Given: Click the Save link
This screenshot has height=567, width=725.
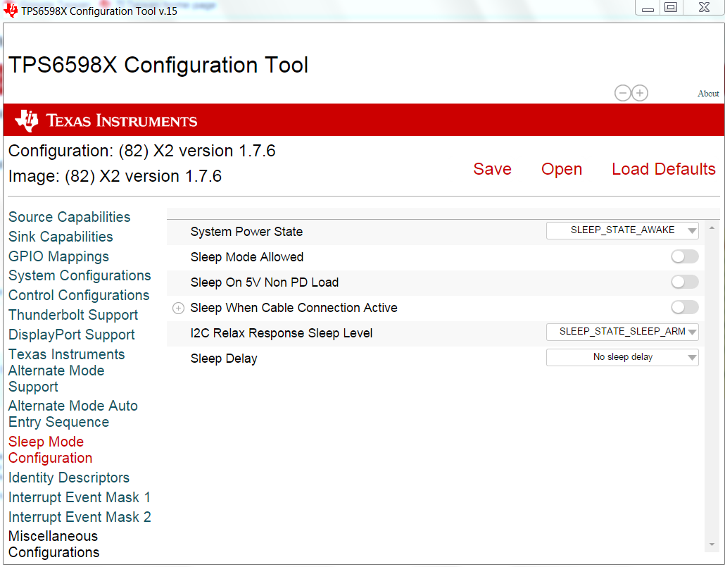Looking at the screenshot, I should click(x=493, y=170).
